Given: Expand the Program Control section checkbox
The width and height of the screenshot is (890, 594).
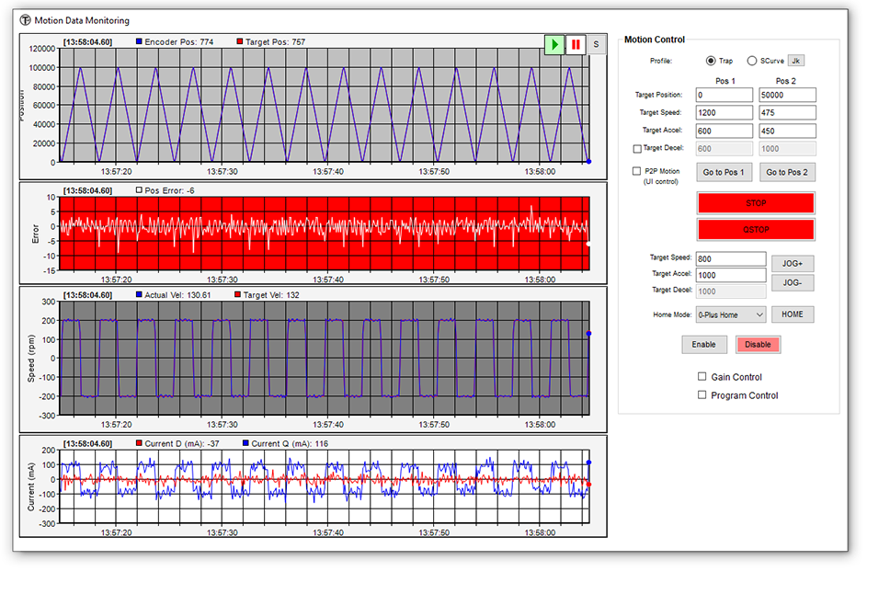Looking at the screenshot, I should [x=702, y=395].
